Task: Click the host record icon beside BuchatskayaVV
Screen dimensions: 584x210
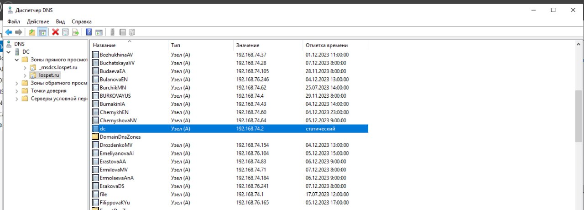Action: pos(95,63)
